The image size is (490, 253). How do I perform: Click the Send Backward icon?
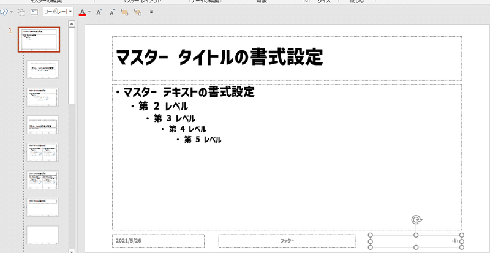coord(137,12)
